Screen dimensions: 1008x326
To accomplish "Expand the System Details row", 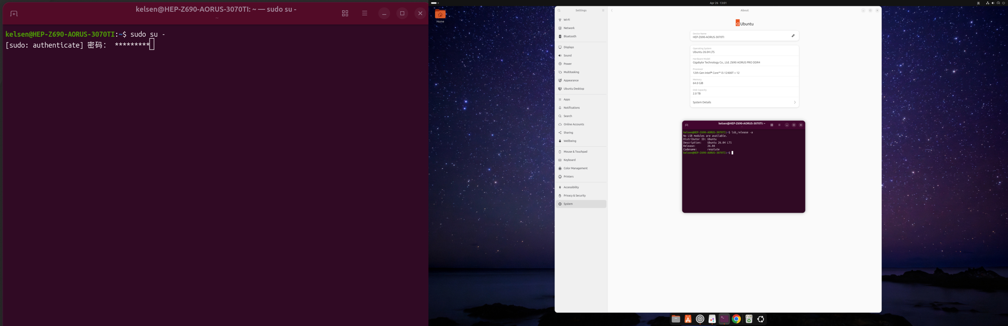I will tap(744, 102).
